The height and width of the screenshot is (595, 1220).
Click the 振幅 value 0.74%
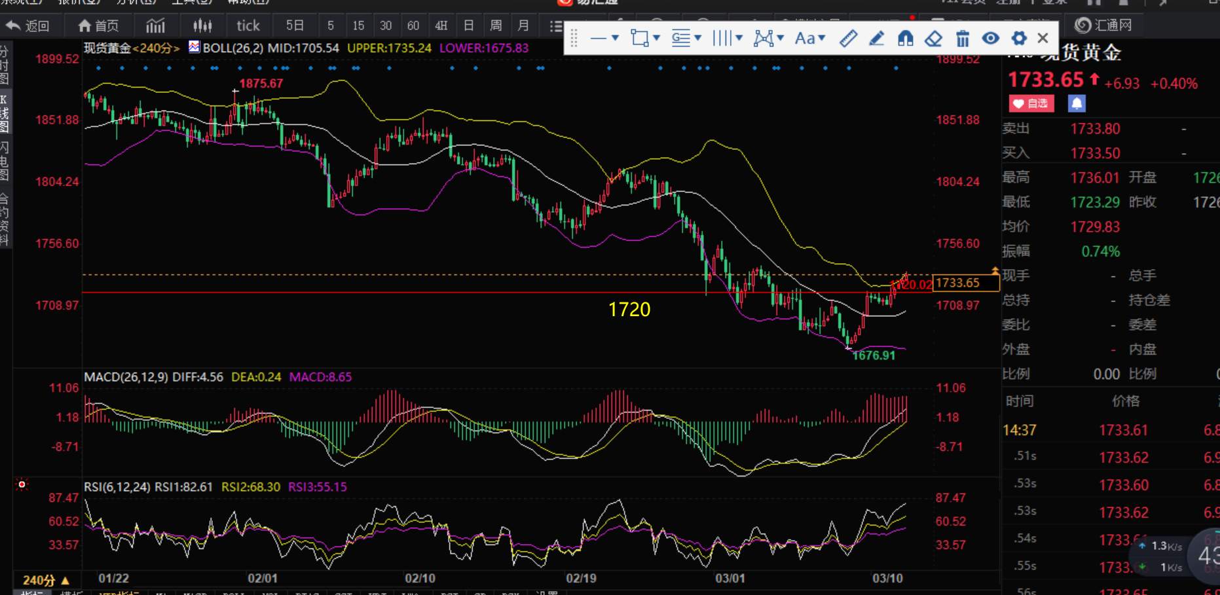1100,251
